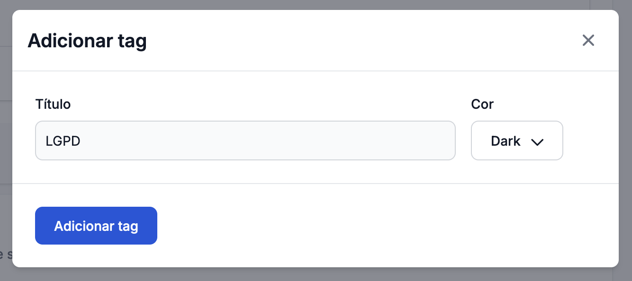Screen dimensions: 632x281
Task: Select the Dark color option text
Action: tap(506, 141)
